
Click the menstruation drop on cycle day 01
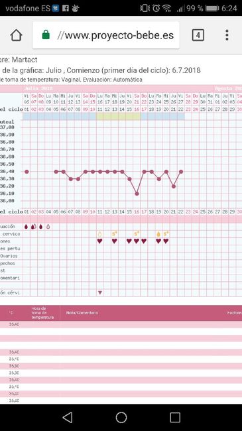click(x=27, y=227)
